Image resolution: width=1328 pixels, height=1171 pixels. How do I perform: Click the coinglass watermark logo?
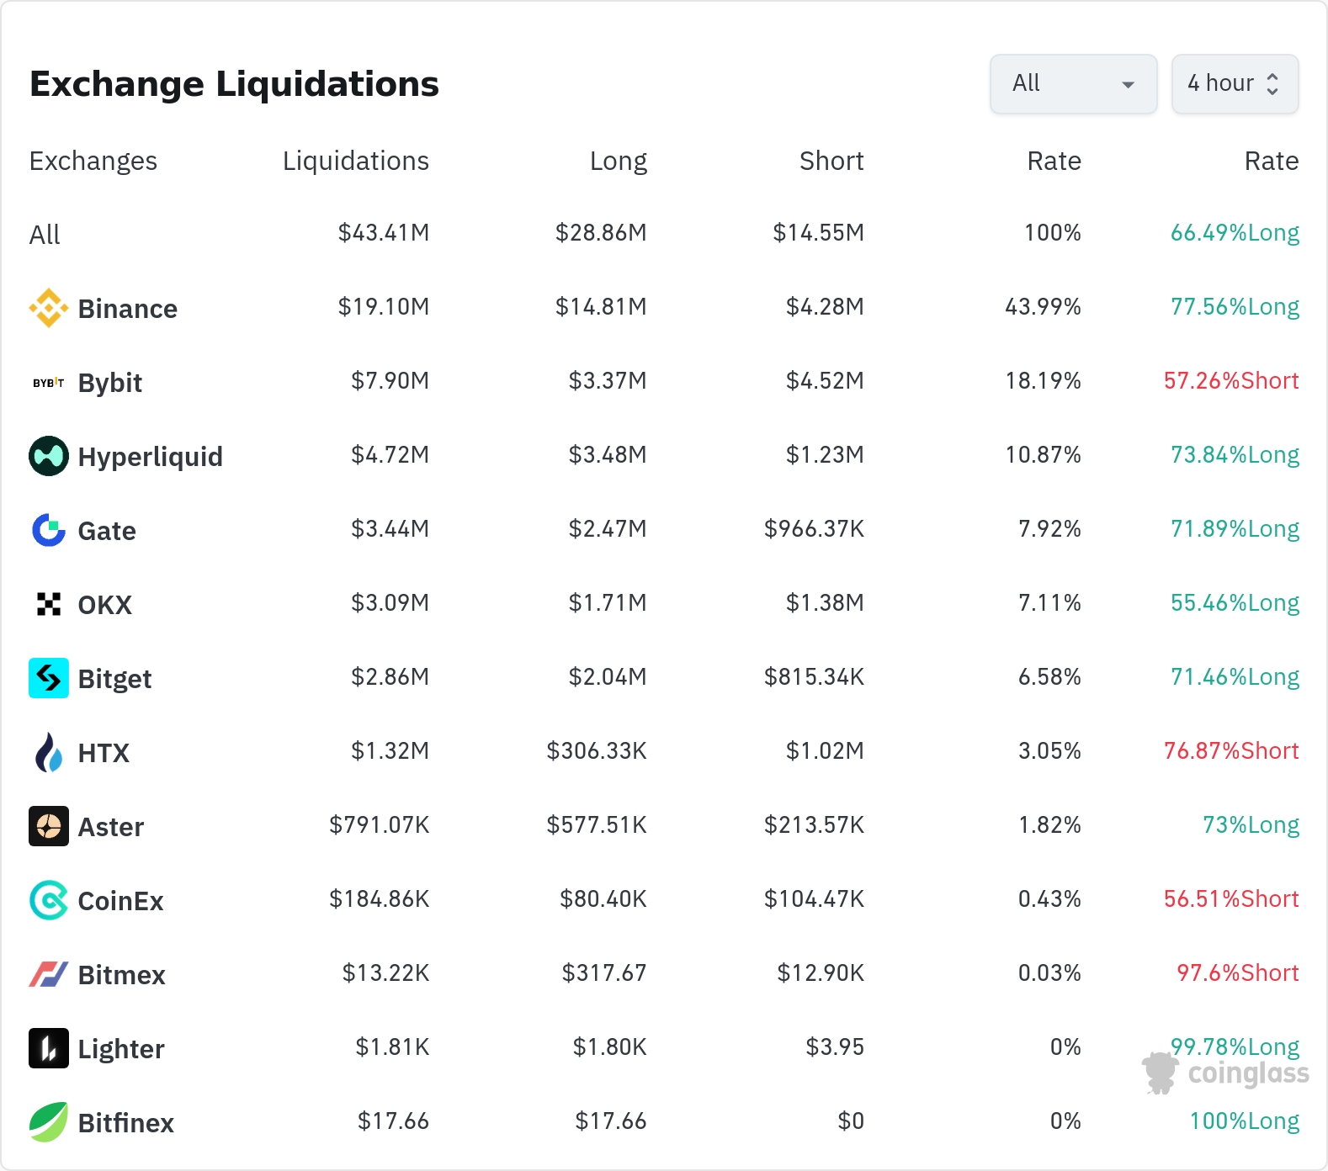click(1225, 1073)
